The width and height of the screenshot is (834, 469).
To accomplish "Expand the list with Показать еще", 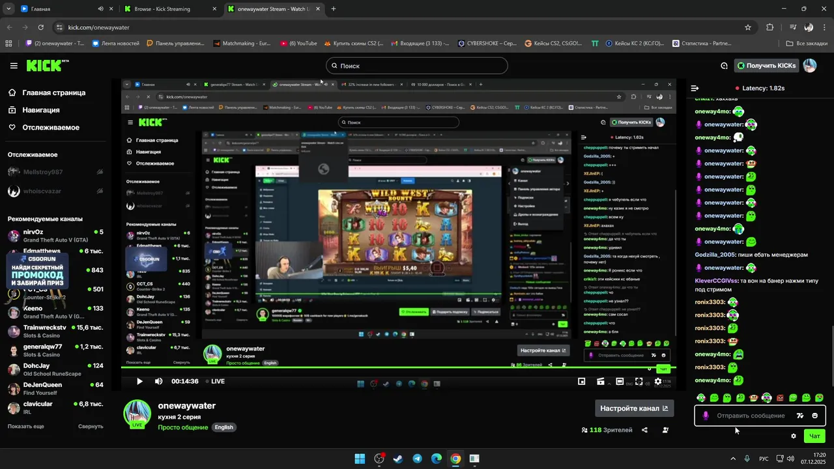I will (26, 426).
